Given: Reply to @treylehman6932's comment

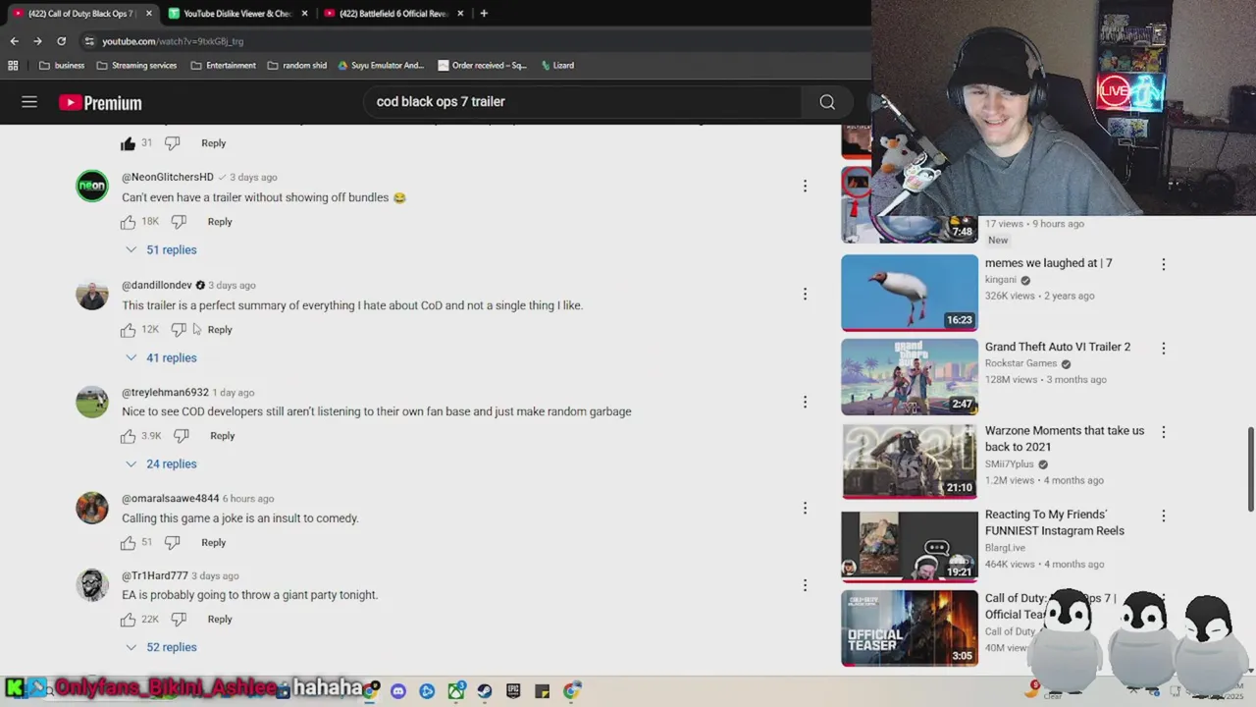Looking at the screenshot, I should click(x=222, y=436).
